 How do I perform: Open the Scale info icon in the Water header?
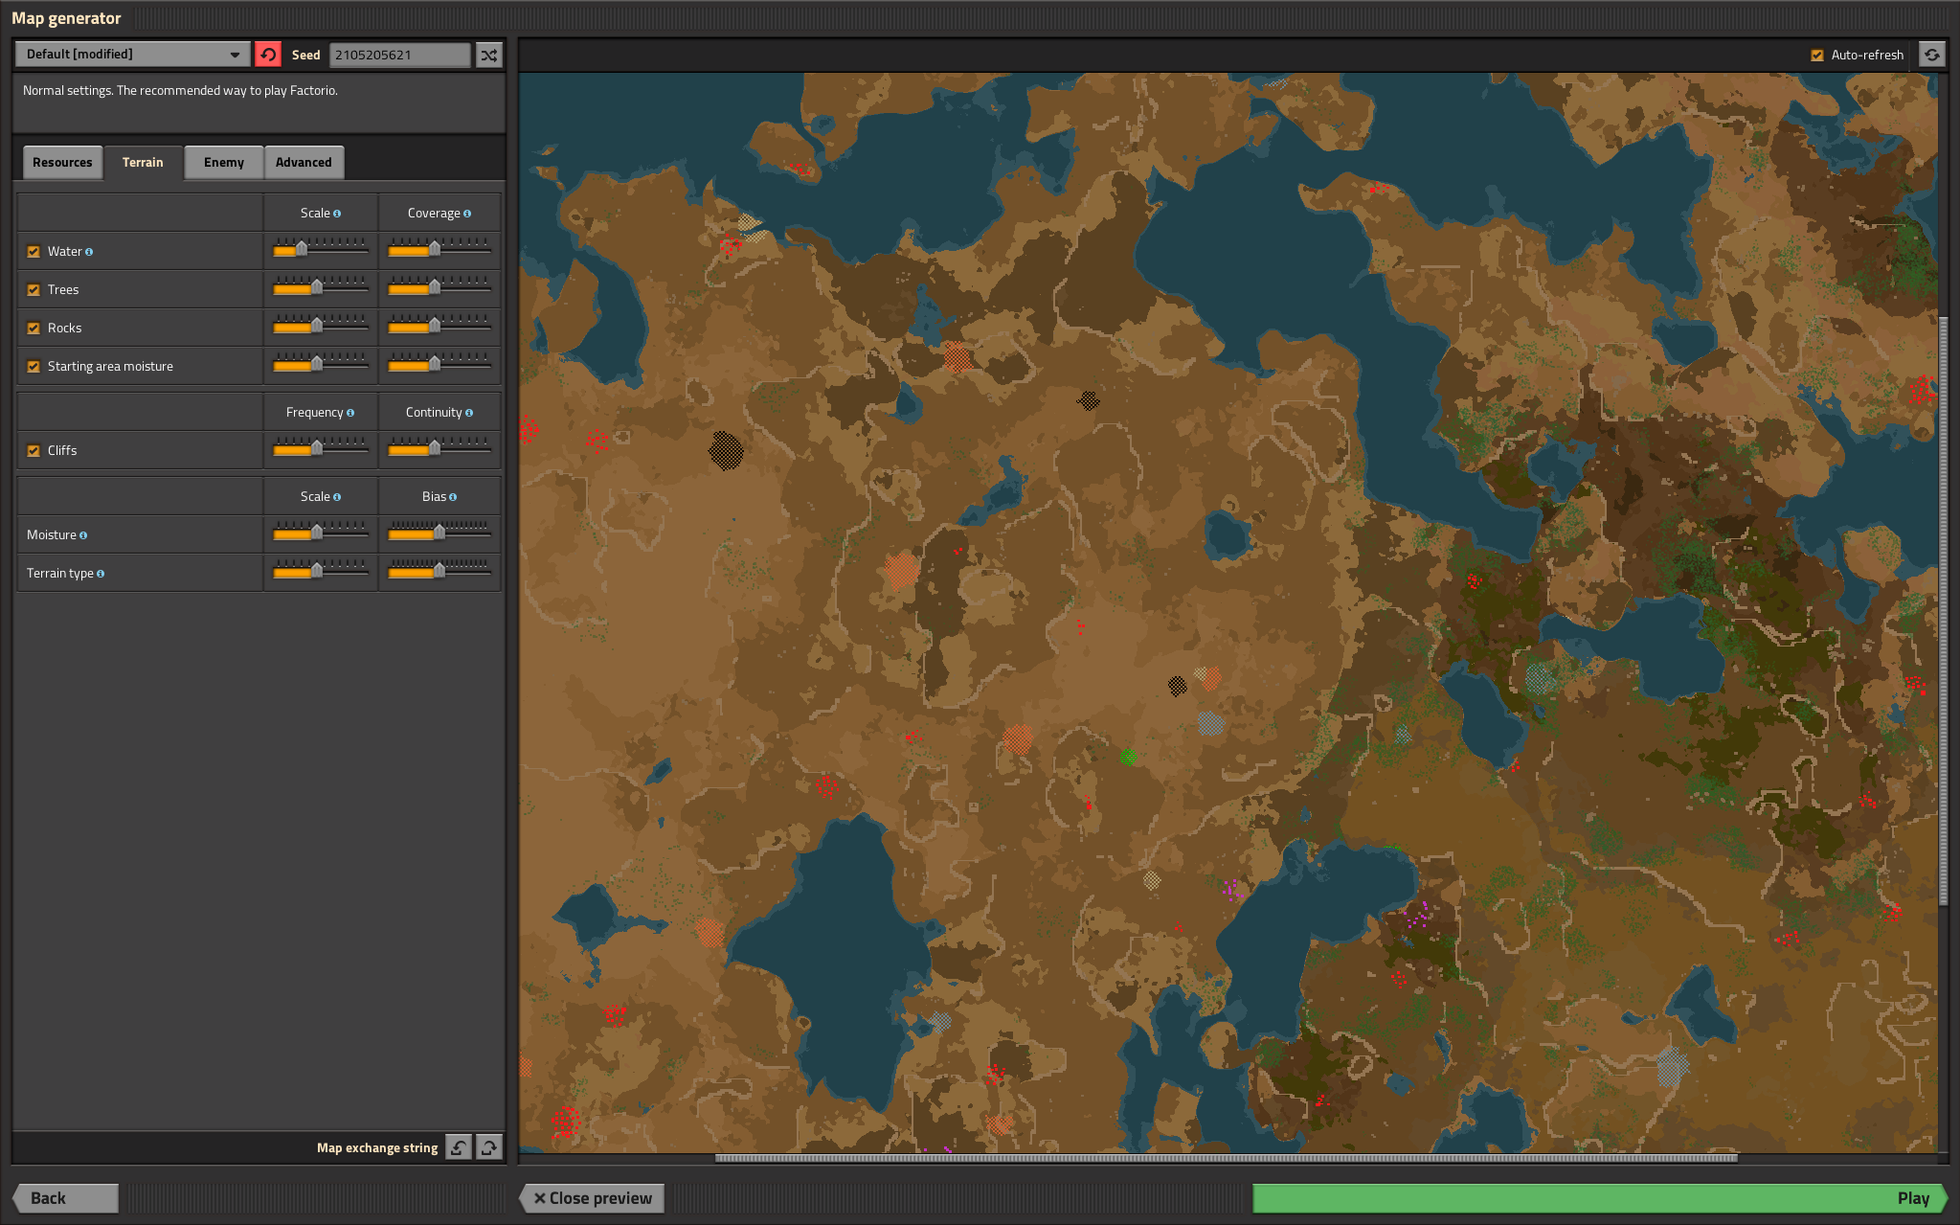tap(337, 214)
